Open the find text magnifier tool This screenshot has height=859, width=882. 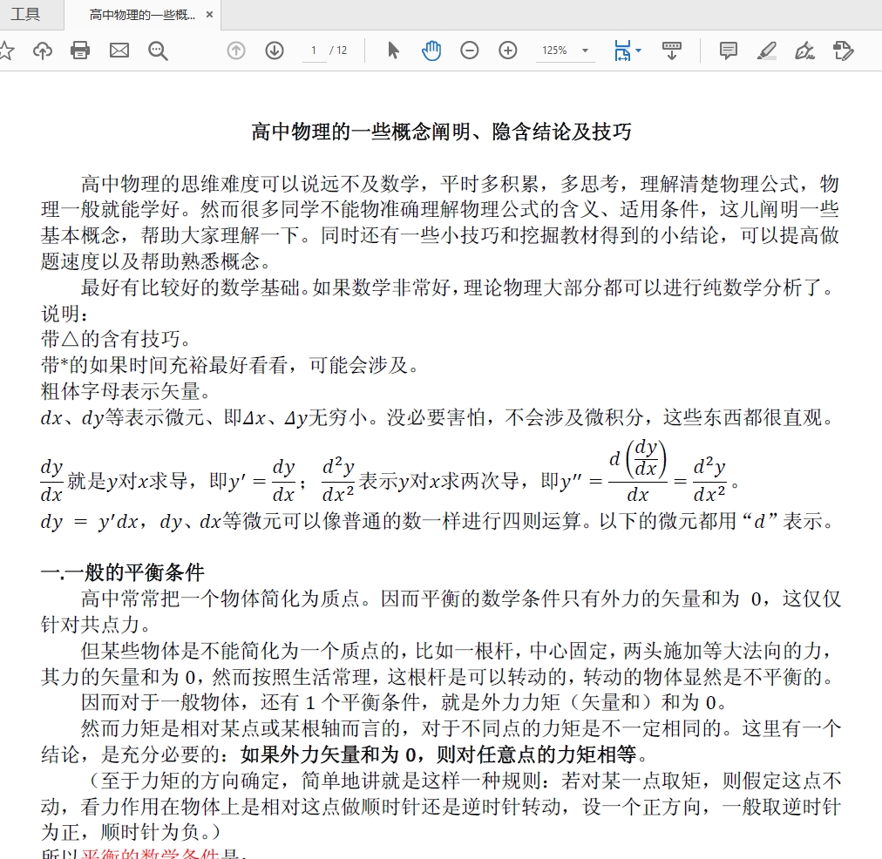click(x=158, y=51)
